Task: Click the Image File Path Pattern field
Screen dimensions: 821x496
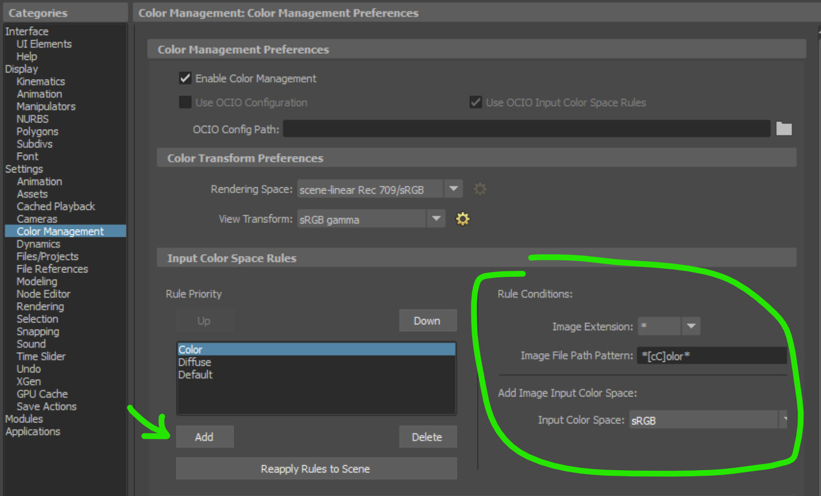Action: 711,355
